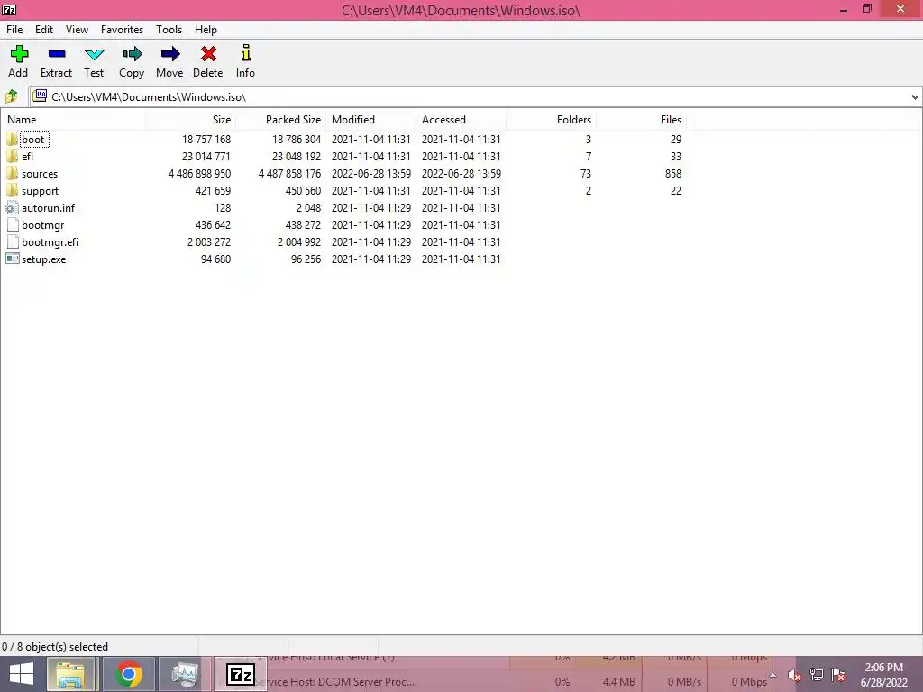This screenshot has width=923, height=692.
Task: Sort by Packed Size column header
Action: [281, 120]
